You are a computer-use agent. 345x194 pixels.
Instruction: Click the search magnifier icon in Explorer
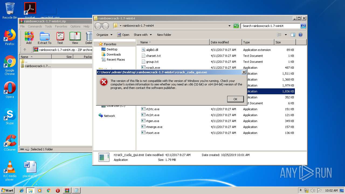pos(303,26)
